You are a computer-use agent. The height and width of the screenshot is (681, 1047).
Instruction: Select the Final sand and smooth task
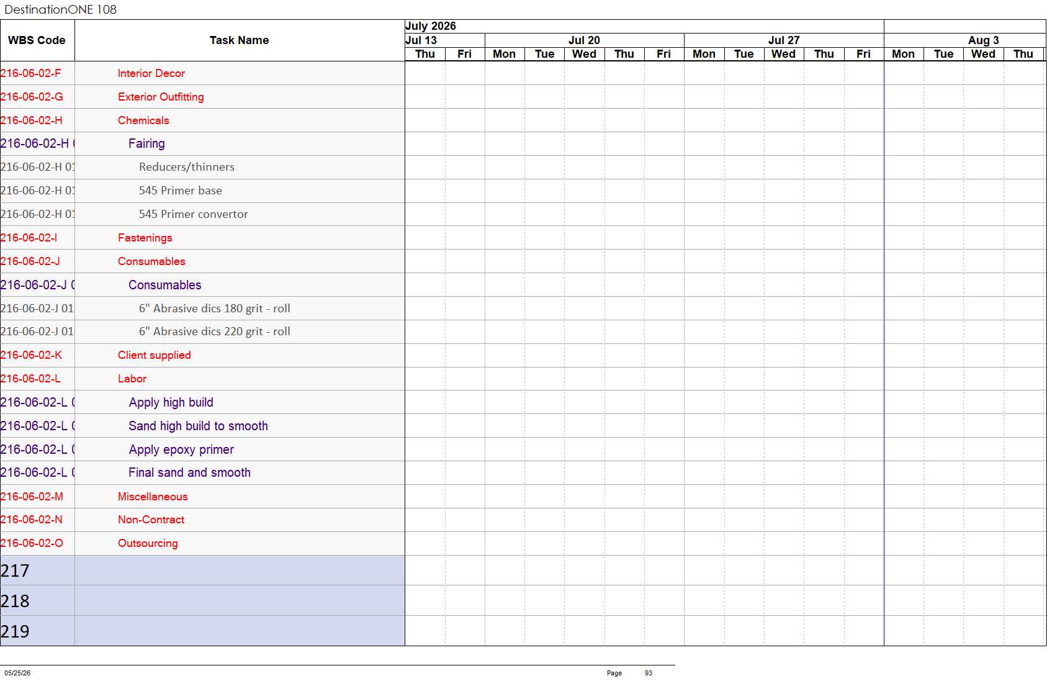click(x=189, y=472)
